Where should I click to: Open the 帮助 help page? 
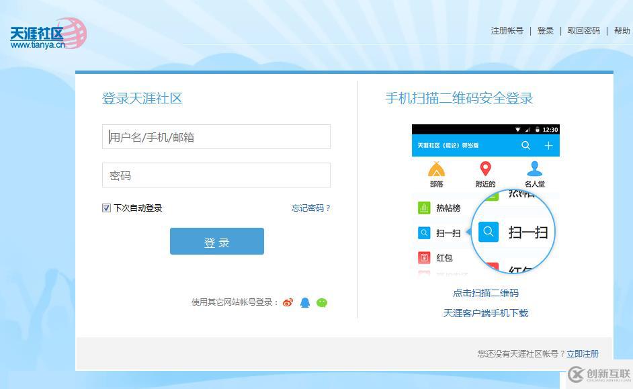click(x=622, y=30)
